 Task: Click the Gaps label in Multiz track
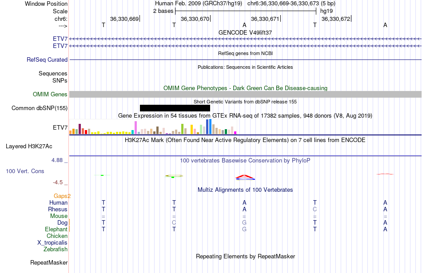(x=62, y=196)
